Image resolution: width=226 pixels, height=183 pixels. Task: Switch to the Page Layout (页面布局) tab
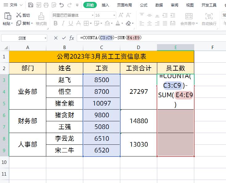pos(124,5)
